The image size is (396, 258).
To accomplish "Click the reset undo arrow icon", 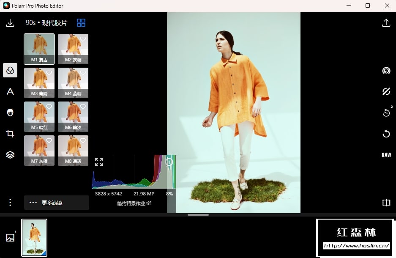I will click(x=386, y=134).
